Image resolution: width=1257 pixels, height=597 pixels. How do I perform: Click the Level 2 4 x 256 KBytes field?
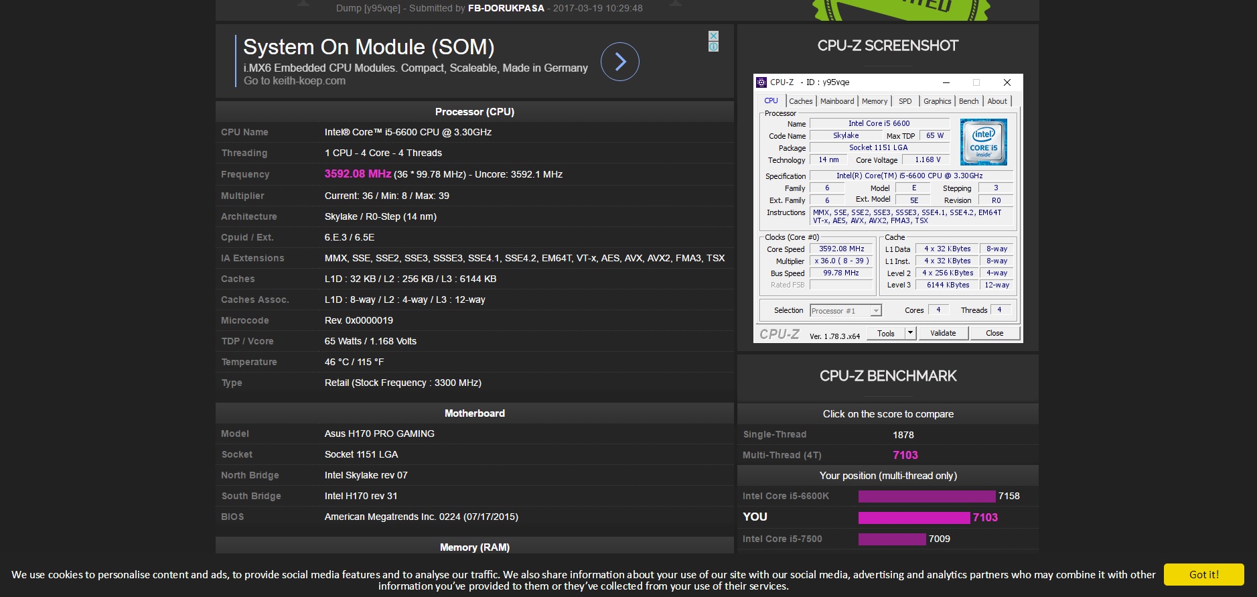[947, 273]
